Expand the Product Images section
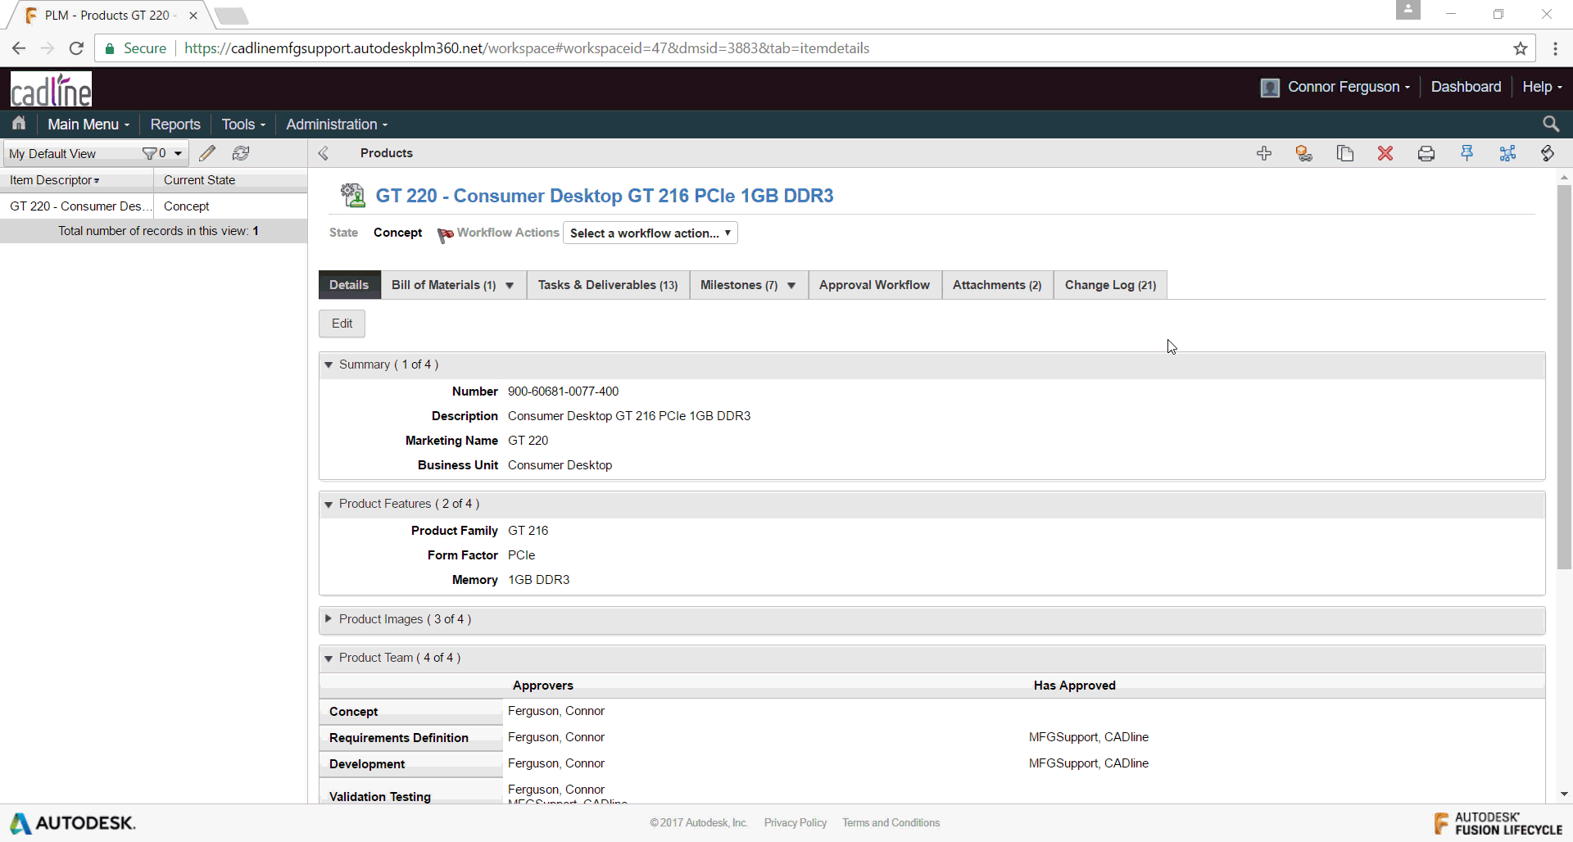The height and width of the screenshot is (842, 1573). 329,618
